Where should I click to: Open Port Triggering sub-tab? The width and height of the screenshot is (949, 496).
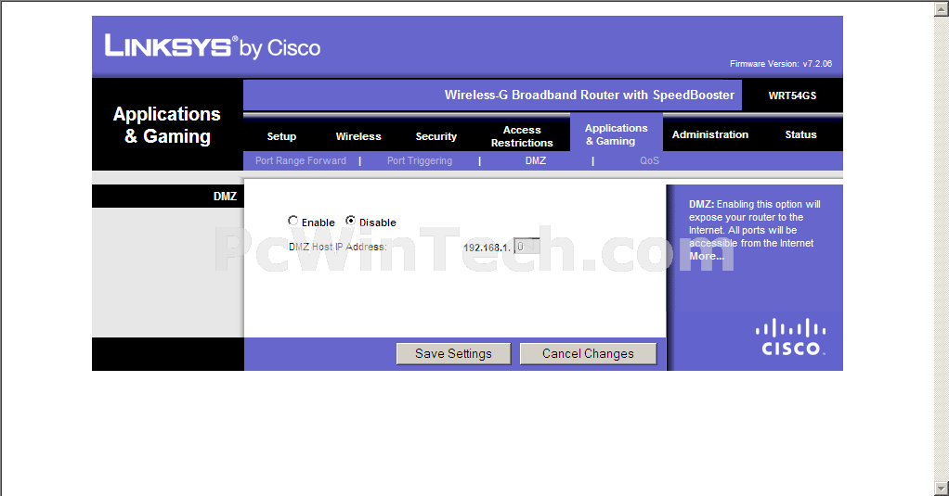click(x=420, y=160)
